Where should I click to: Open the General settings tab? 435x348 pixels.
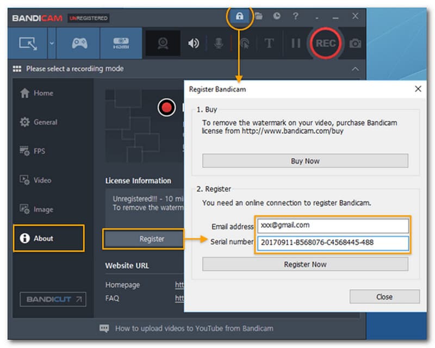point(39,122)
